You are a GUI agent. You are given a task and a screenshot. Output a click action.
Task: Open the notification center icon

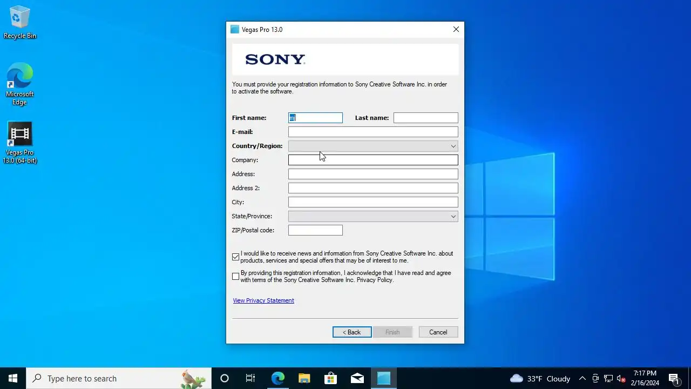pos(674,378)
